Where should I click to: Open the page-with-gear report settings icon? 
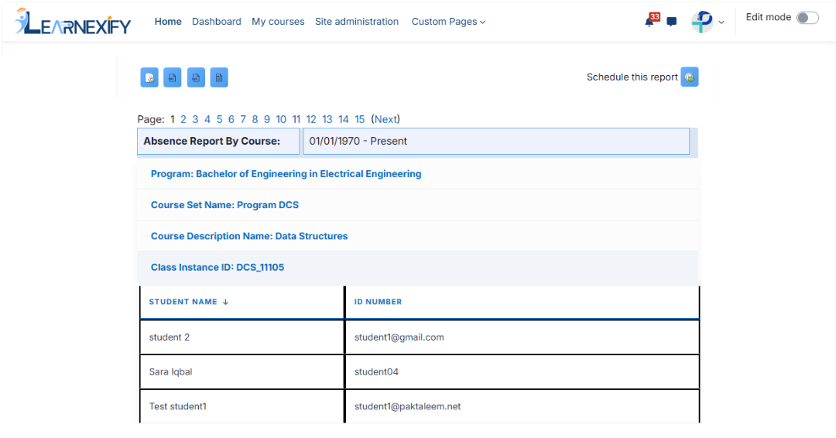(x=149, y=77)
